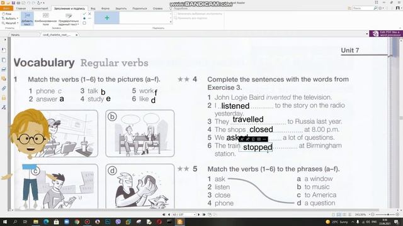Click the zoom in plus button
The height and width of the screenshot is (226, 403).
coord(397,215)
